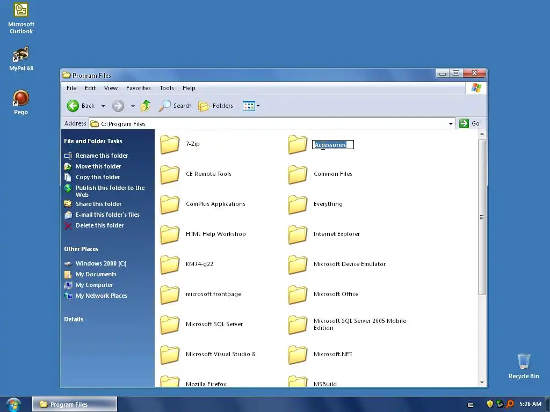Click E-mail this folder's files link

point(107,215)
